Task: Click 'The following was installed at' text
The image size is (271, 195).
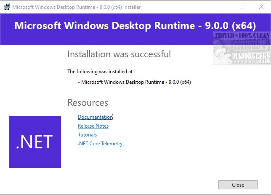Action: click(100, 72)
